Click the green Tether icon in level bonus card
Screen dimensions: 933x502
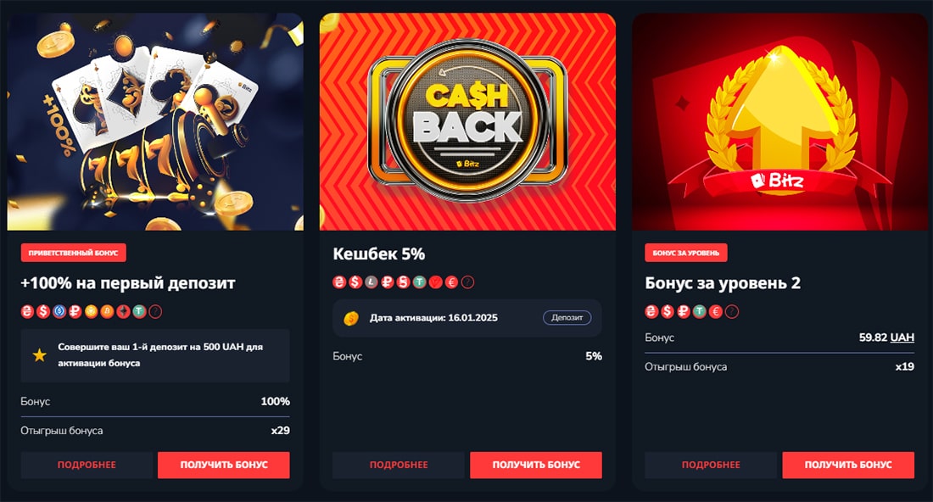pyautogui.click(x=700, y=311)
